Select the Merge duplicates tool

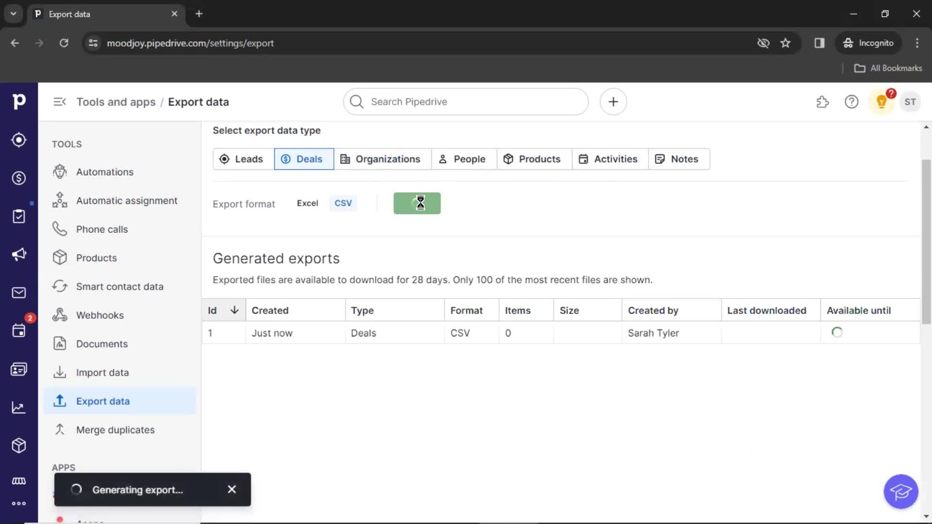coord(115,429)
